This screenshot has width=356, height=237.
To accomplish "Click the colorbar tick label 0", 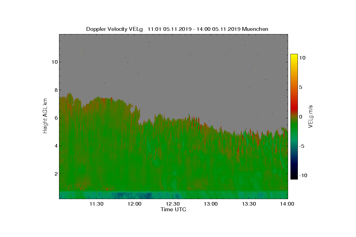I will tap(301, 117).
